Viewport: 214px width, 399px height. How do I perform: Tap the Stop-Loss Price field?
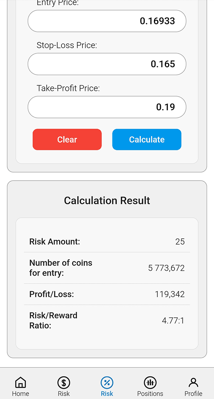107,64
